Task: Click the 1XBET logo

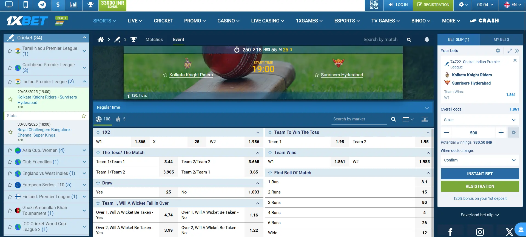Action: [27, 21]
